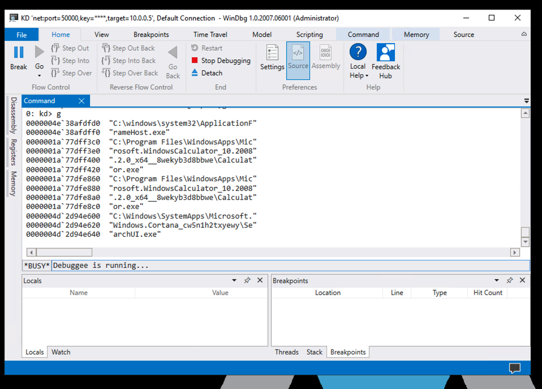Click Step Into Back
This screenshot has width=542, height=389.
[128, 61]
